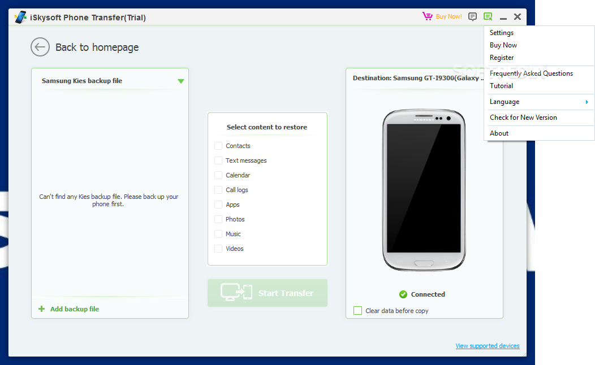
Task: Close the iSkysoft Phone Transfer window
Action: (x=518, y=17)
